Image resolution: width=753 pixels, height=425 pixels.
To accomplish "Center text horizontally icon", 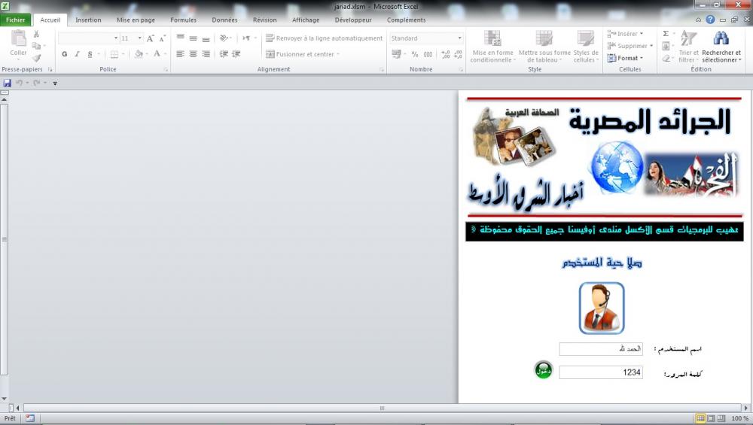I will 193,54.
